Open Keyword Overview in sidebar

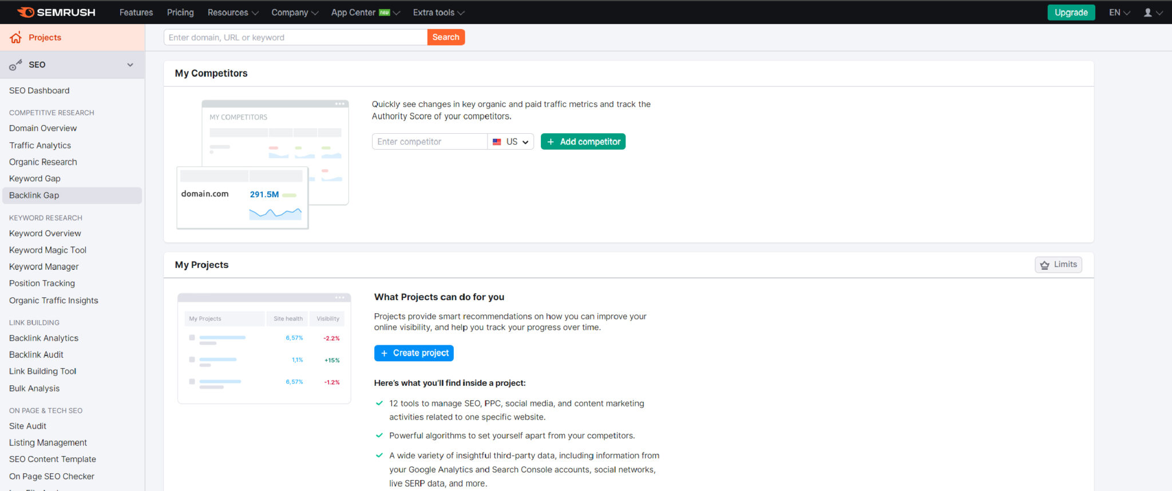(45, 233)
